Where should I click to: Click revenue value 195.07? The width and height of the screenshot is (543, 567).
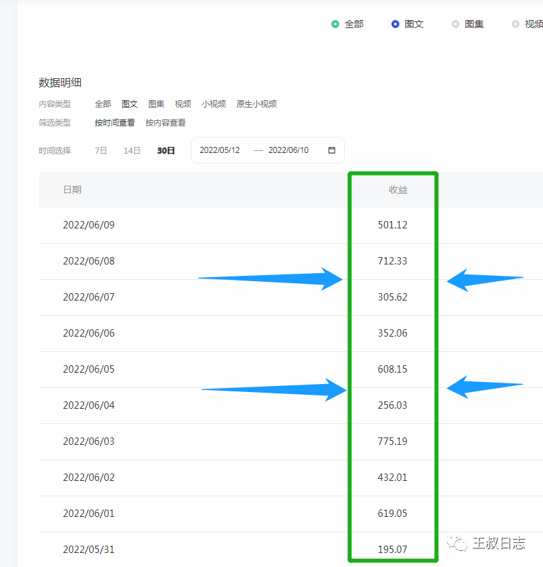tap(392, 550)
